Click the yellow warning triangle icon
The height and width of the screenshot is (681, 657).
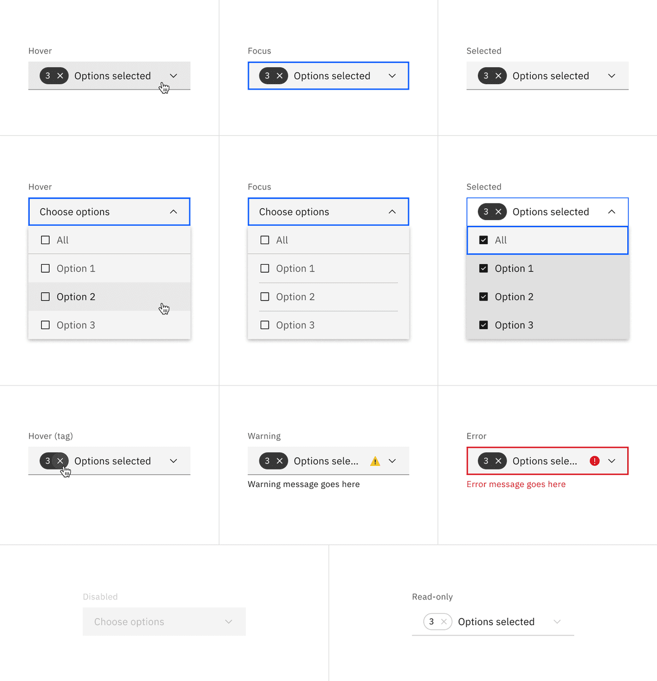pos(375,461)
